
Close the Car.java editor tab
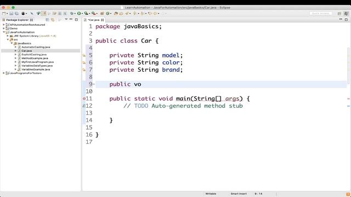point(103,20)
